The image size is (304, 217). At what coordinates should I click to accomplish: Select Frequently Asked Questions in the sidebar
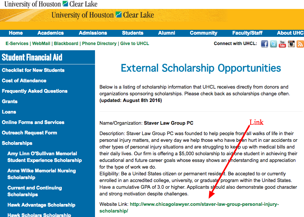(35, 91)
